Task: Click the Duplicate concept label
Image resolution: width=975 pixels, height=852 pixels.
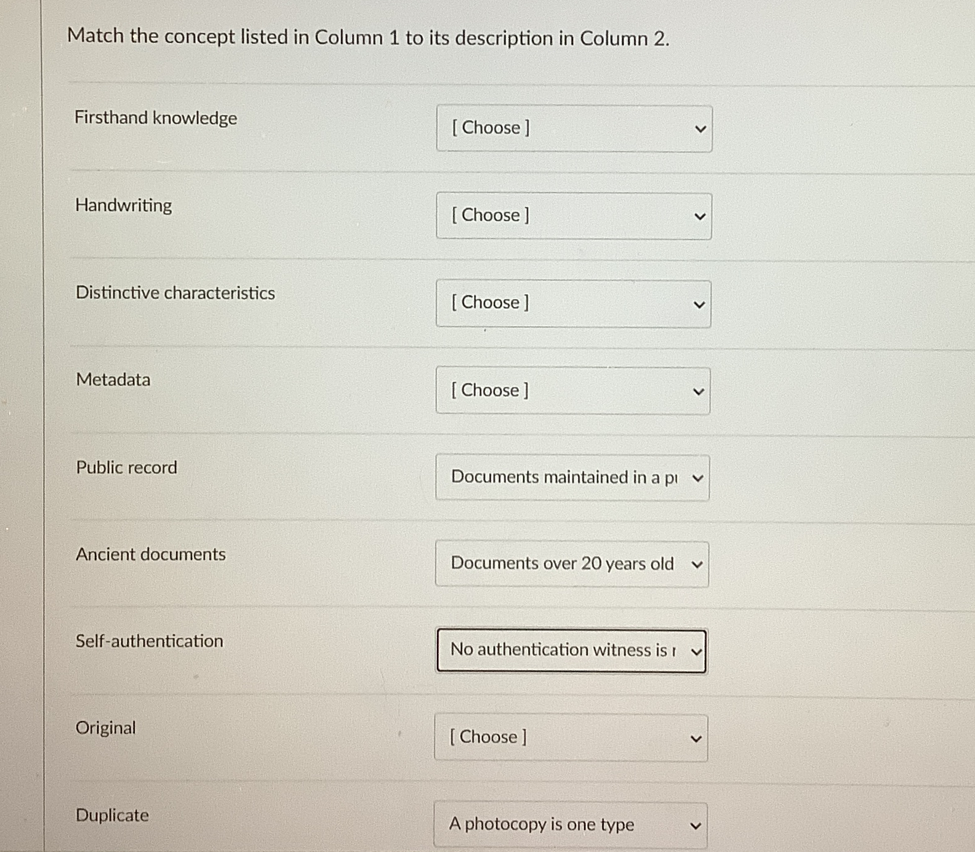Action: [111, 814]
